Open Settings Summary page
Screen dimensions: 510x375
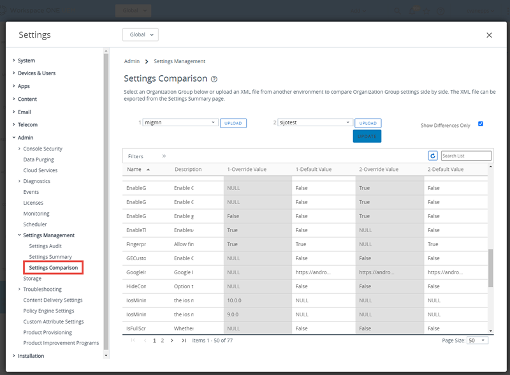[50, 257]
